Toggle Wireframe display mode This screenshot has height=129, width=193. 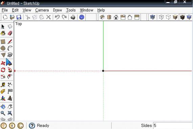pyautogui.click(x=161, y=17)
